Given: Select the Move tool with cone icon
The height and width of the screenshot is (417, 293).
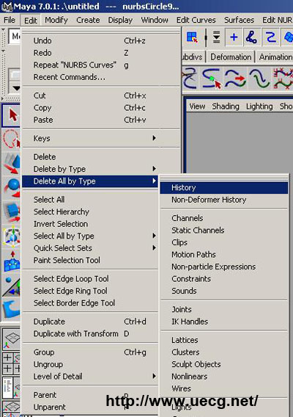Looking at the screenshot, I should pos(11,163).
